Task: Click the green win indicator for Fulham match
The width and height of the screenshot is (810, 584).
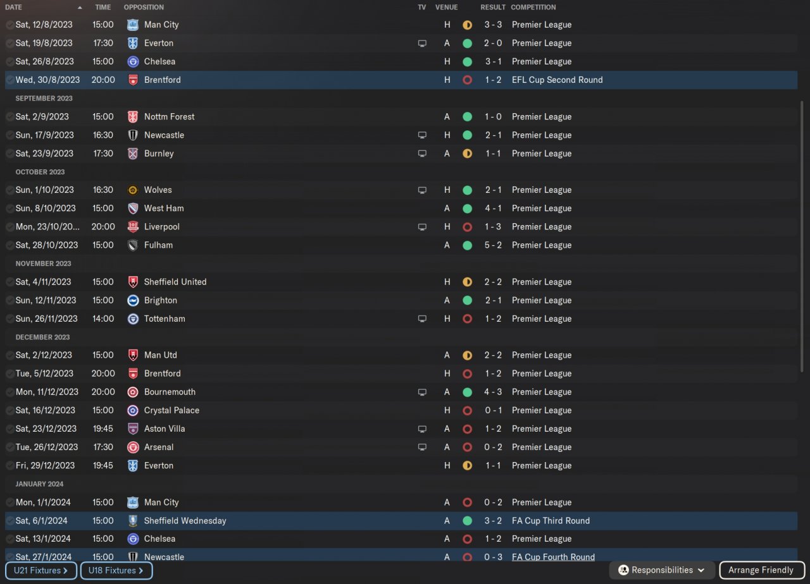Action: [x=467, y=245]
